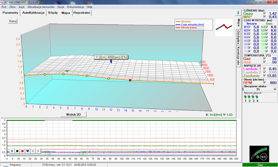
Task: Open the Język menu
Action: tap(21, 7)
